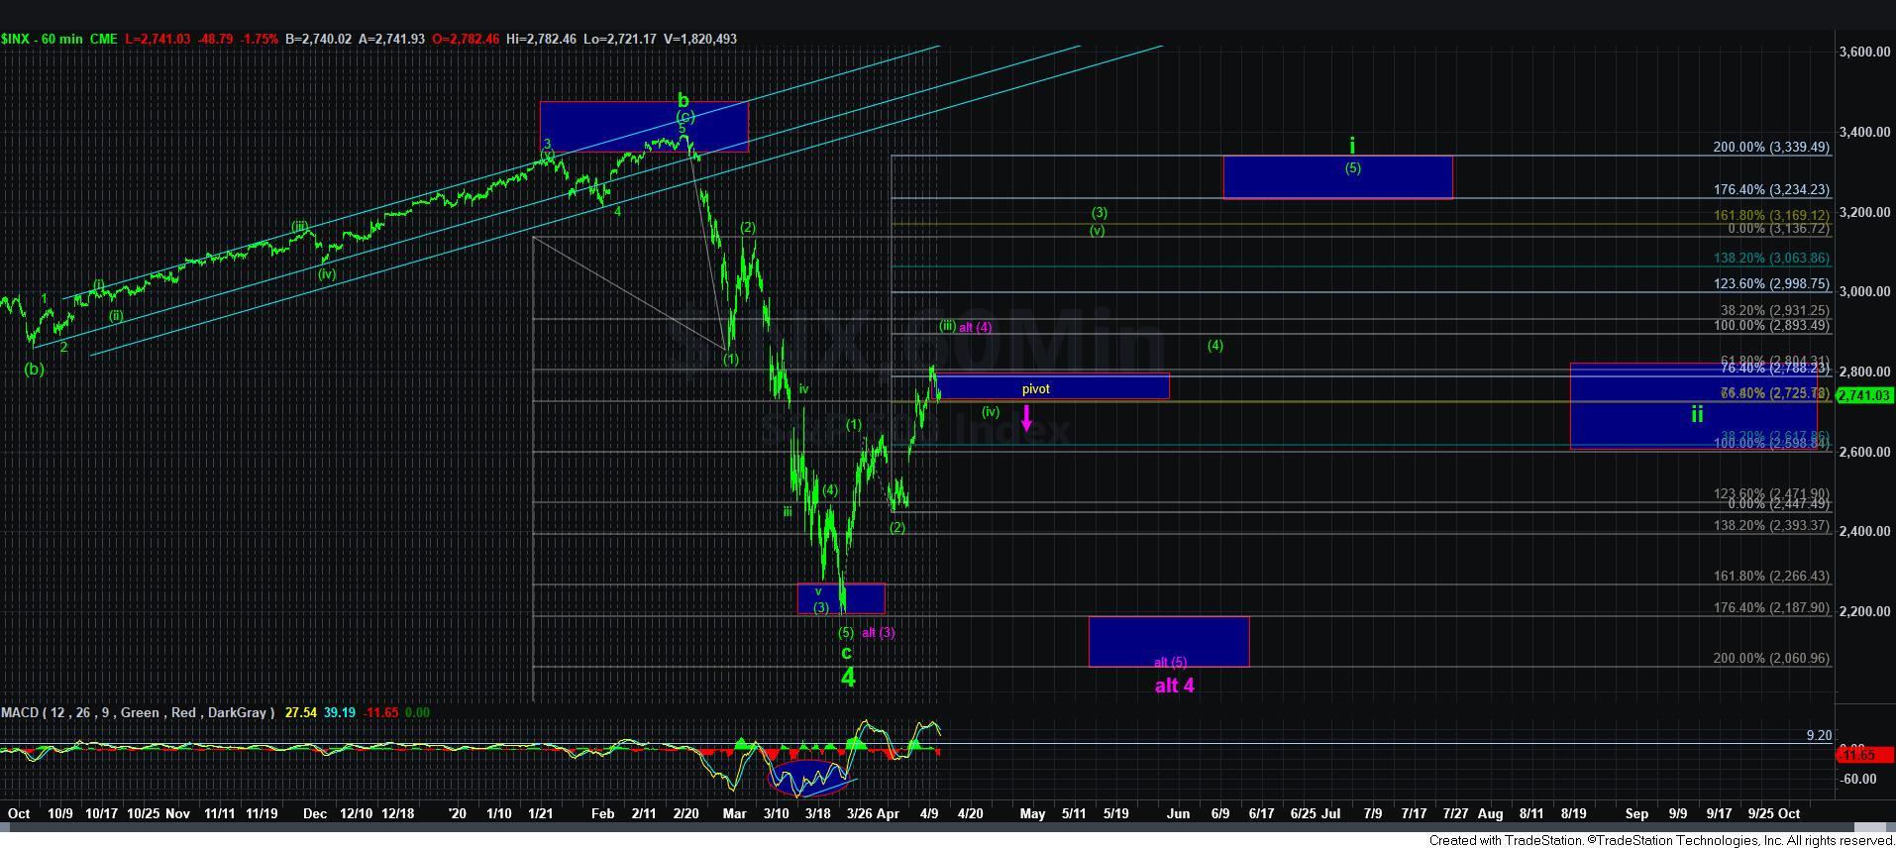Click the Aug date on time axis
This screenshot has width=1896, height=848.
[x=1490, y=813]
